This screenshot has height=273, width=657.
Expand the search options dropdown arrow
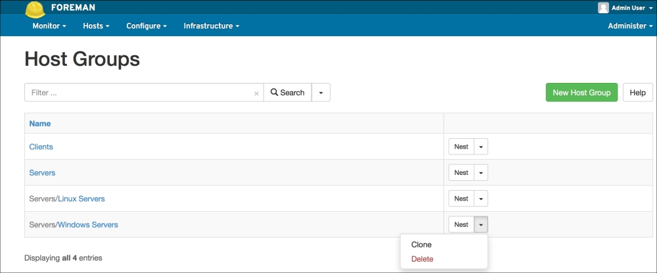pyautogui.click(x=321, y=93)
